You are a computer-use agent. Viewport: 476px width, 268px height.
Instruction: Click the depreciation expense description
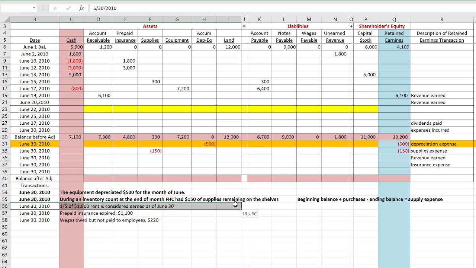click(442, 144)
